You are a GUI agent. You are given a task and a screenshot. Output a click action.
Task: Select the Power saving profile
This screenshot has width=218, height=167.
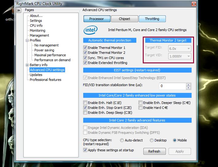44,50
